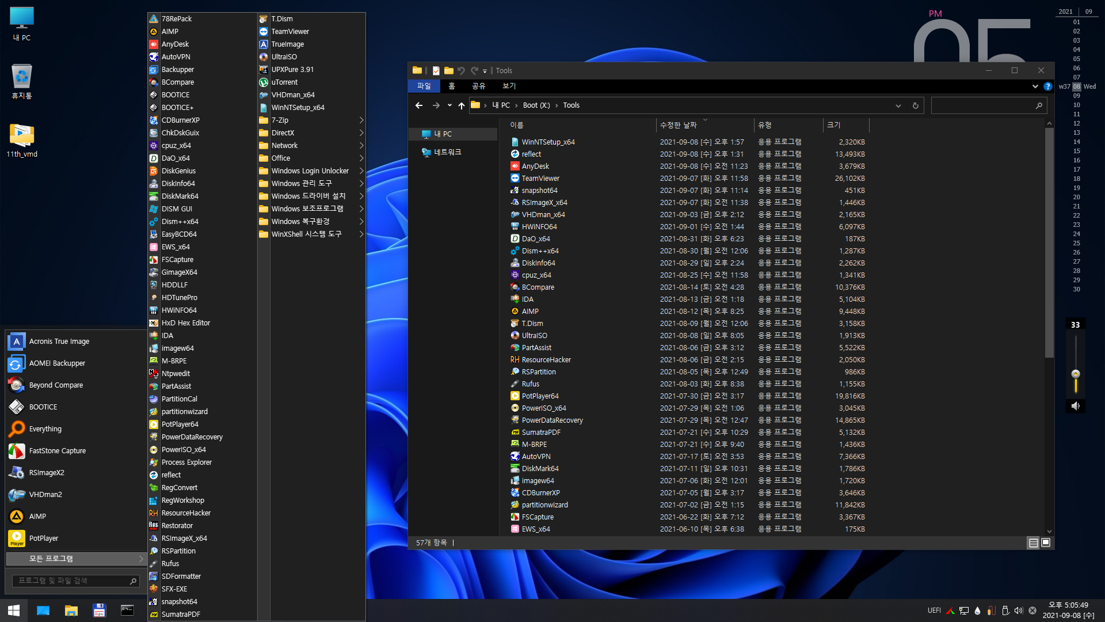1105x622 pixels.
Task: Open TeamViewer in programs list
Action: (311, 32)
